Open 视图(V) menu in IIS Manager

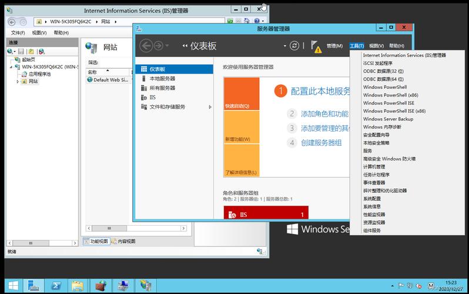click(x=39, y=32)
